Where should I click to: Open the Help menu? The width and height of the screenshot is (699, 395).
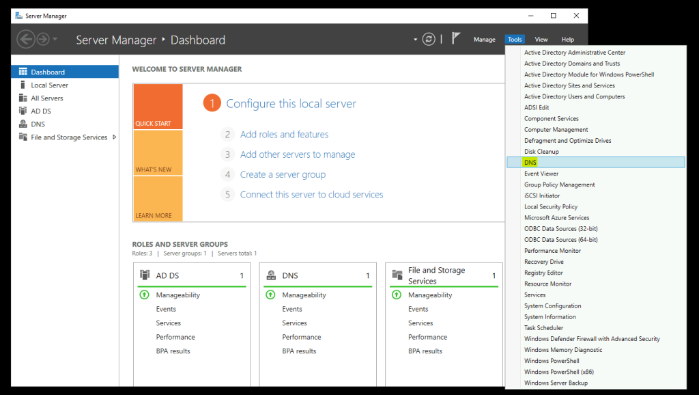567,39
